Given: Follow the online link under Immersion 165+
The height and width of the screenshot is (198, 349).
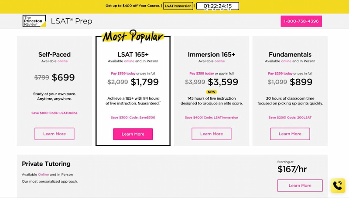Looking at the screenshot, I should [220, 61].
